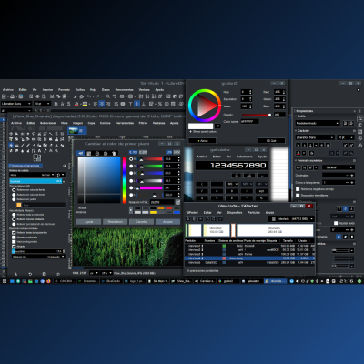Viewport: 364px width, 364px height.
Task: Click GIMP foreground/background color swatch icon
Action: click(37, 157)
